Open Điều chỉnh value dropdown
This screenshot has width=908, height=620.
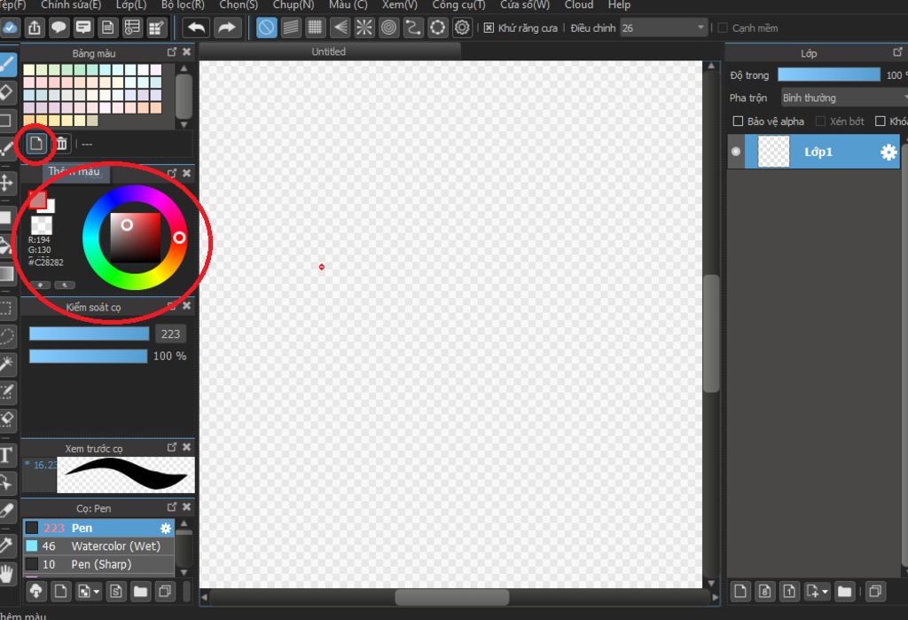tap(663, 27)
